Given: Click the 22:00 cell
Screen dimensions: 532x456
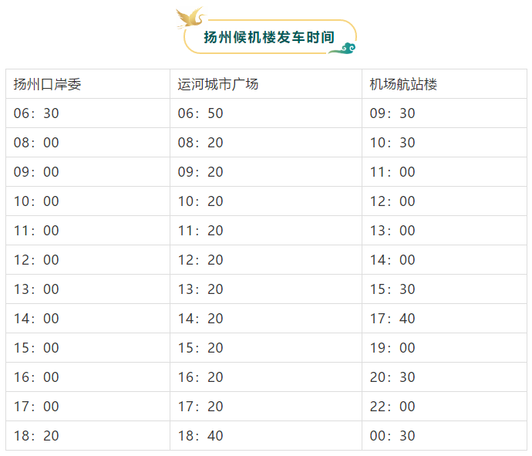Looking at the screenshot, I should coord(444,407).
